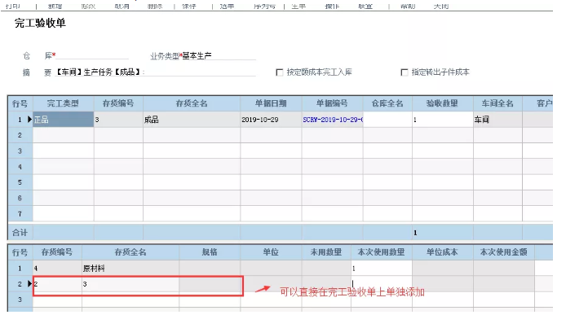Focus the 仓库 input field

click(x=92, y=56)
